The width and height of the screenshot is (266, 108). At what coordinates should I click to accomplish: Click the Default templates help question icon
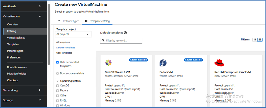pos(125,33)
